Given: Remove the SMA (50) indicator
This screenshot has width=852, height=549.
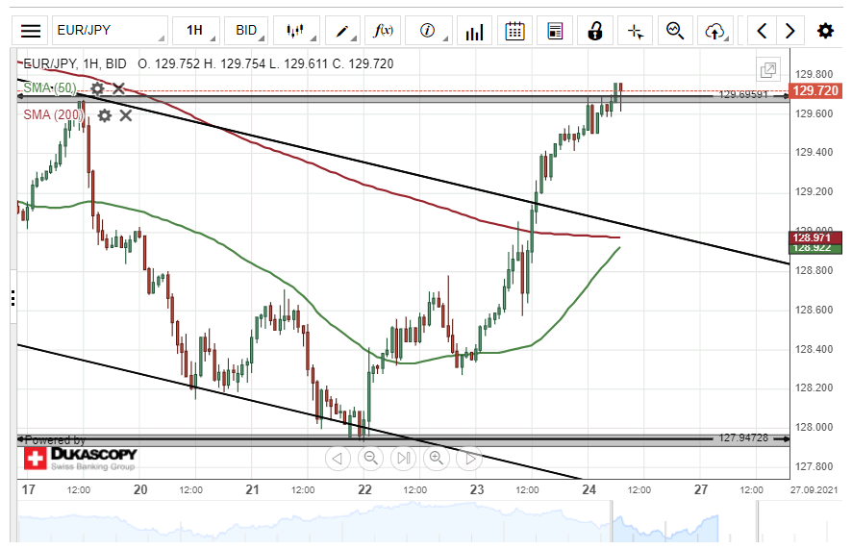Looking at the screenshot, I should (118, 88).
